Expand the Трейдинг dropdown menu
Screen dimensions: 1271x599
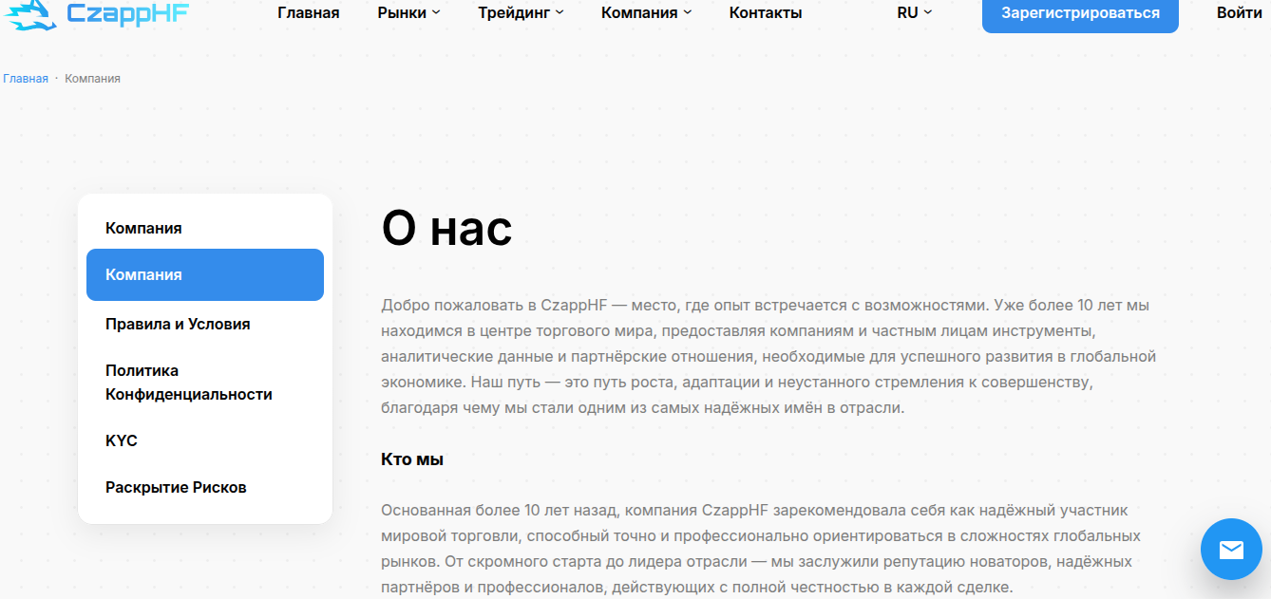tap(521, 12)
